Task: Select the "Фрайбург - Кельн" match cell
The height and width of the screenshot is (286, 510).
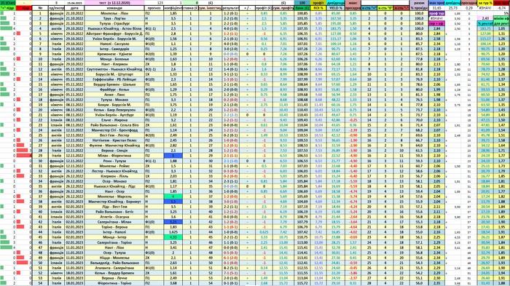Action: 114,90
